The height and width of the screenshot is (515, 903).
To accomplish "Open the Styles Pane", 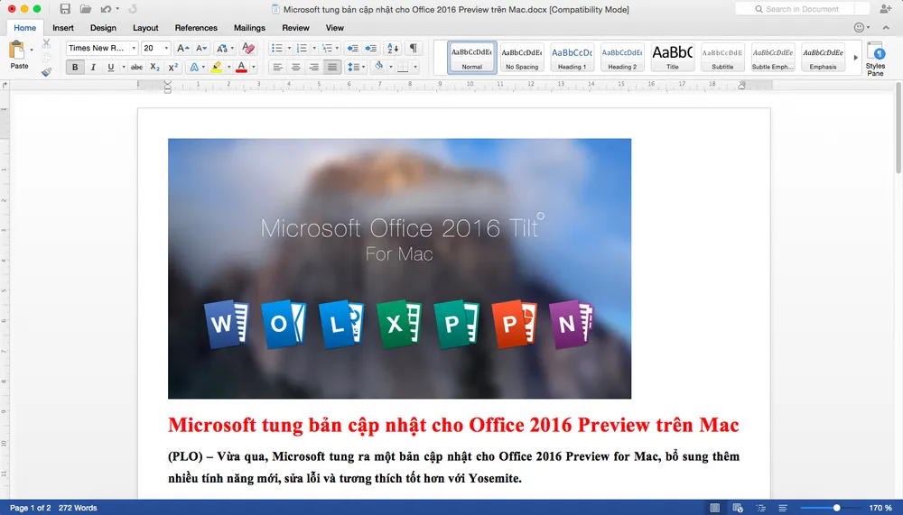I will pos(875,59).
